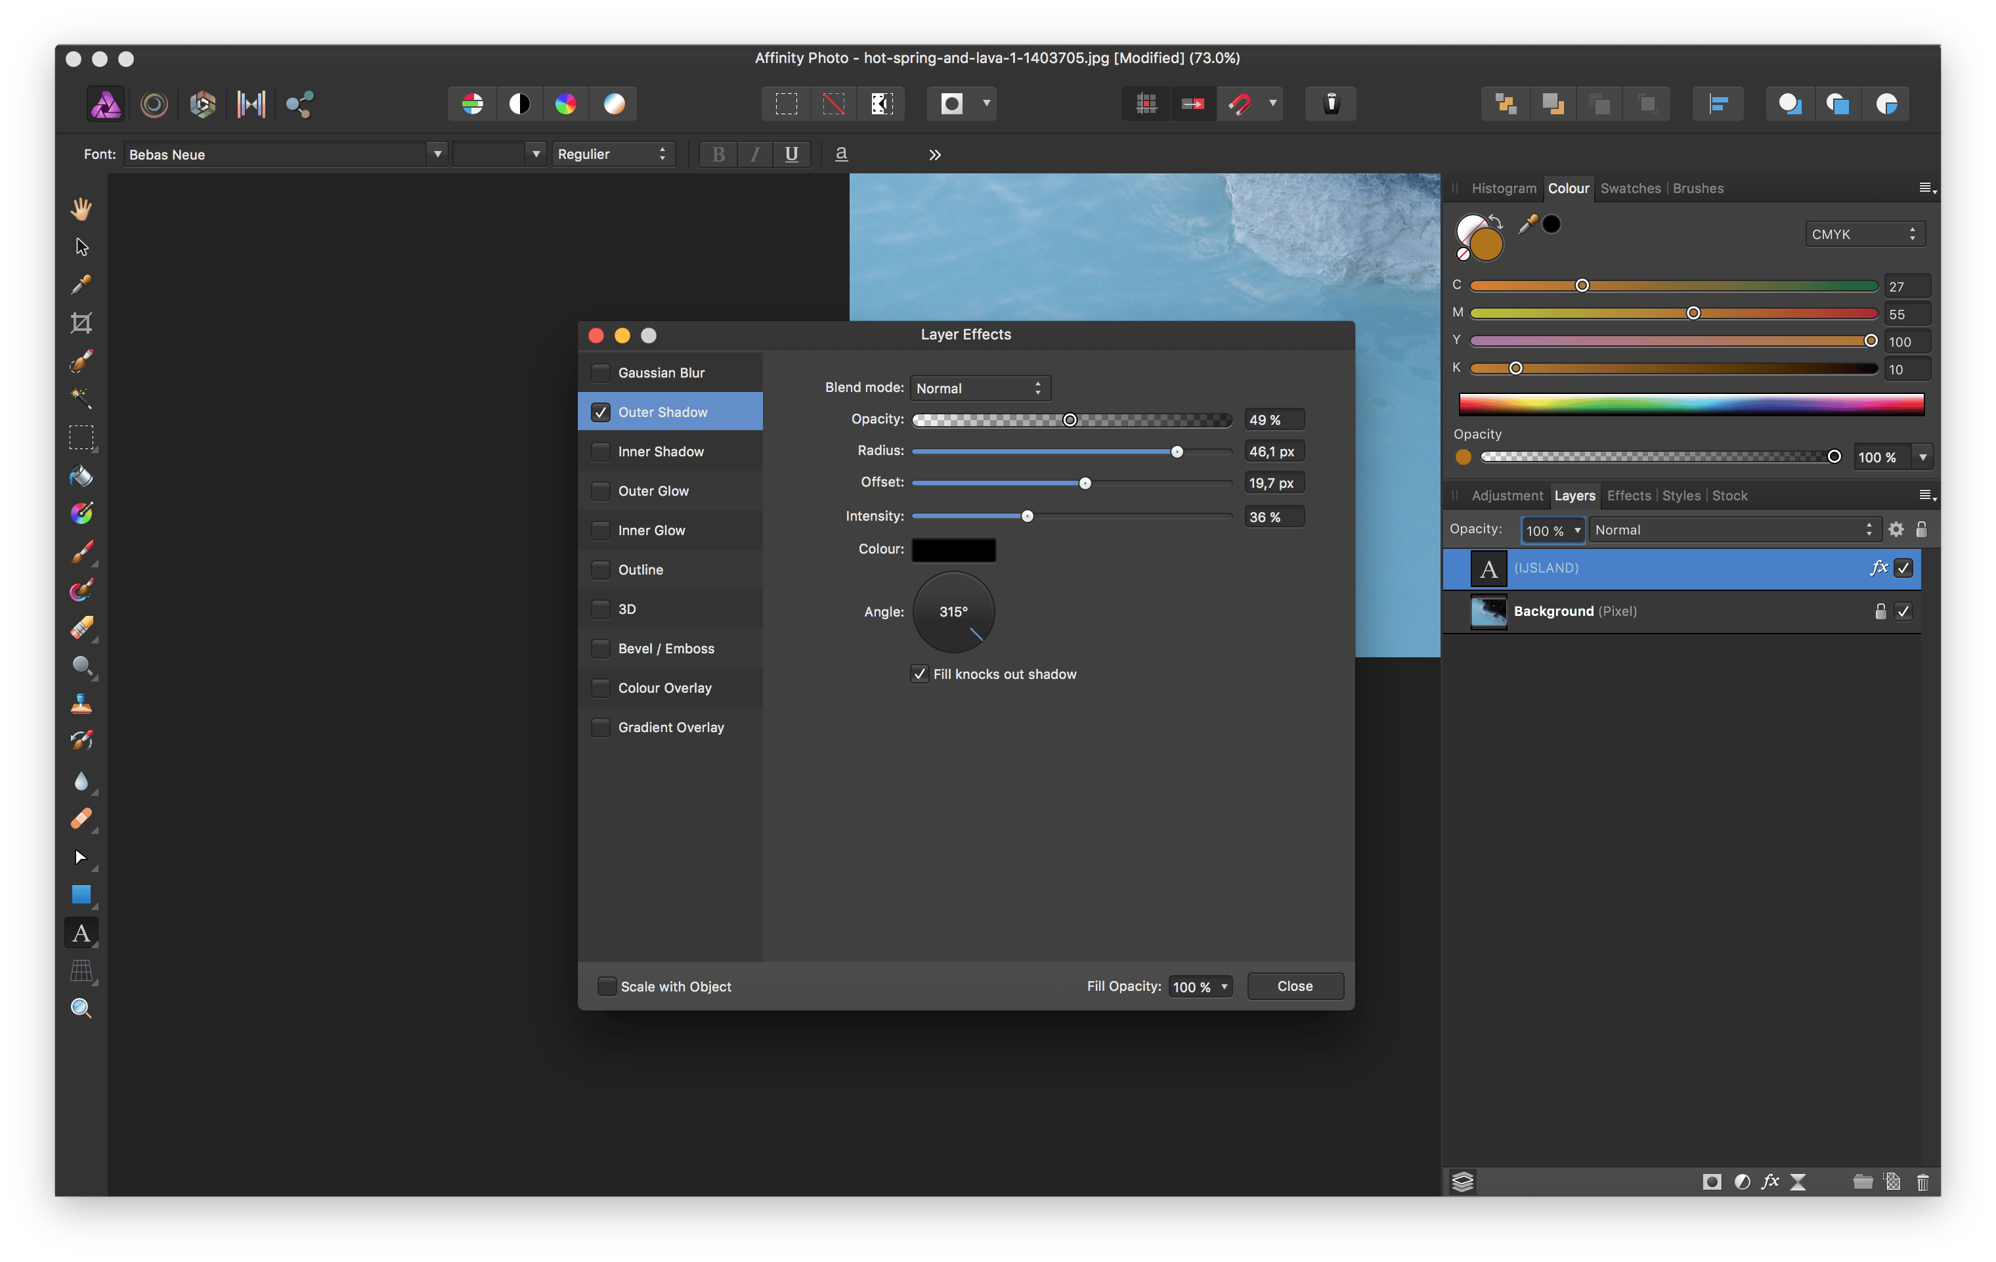
Task: Enable the Gaussian Blur effect checkbox
Action: click(600, 373)
